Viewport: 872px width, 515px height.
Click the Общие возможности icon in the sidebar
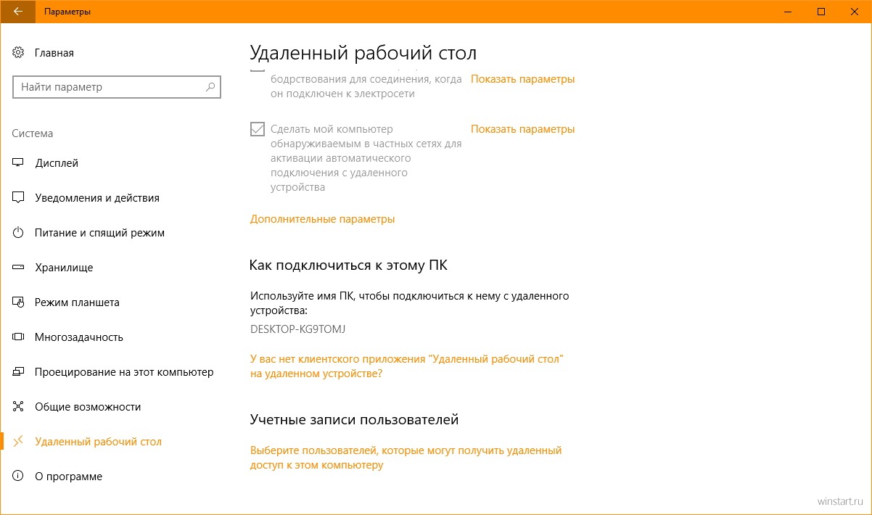pyautogui.click(x=19, y=407)
